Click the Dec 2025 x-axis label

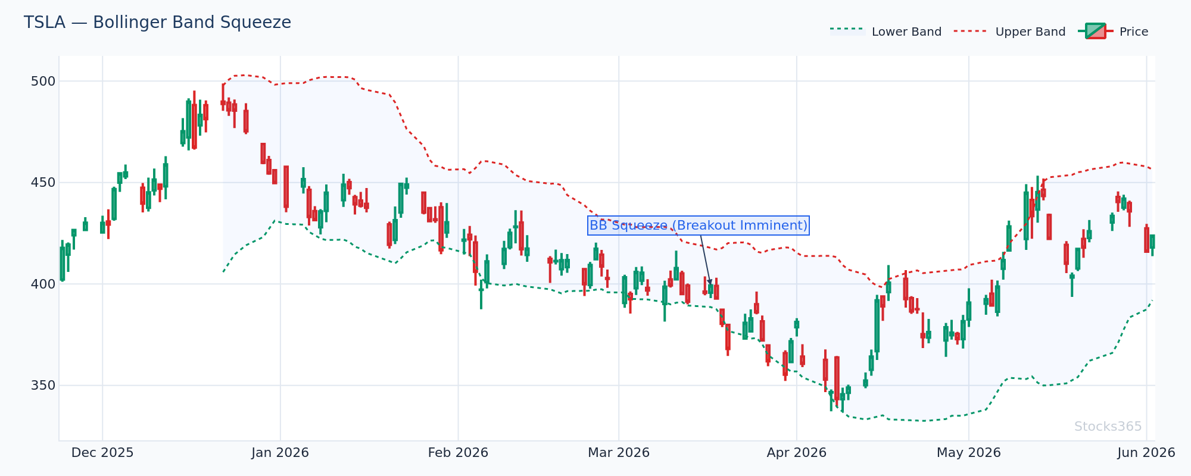tap(102, 453)
